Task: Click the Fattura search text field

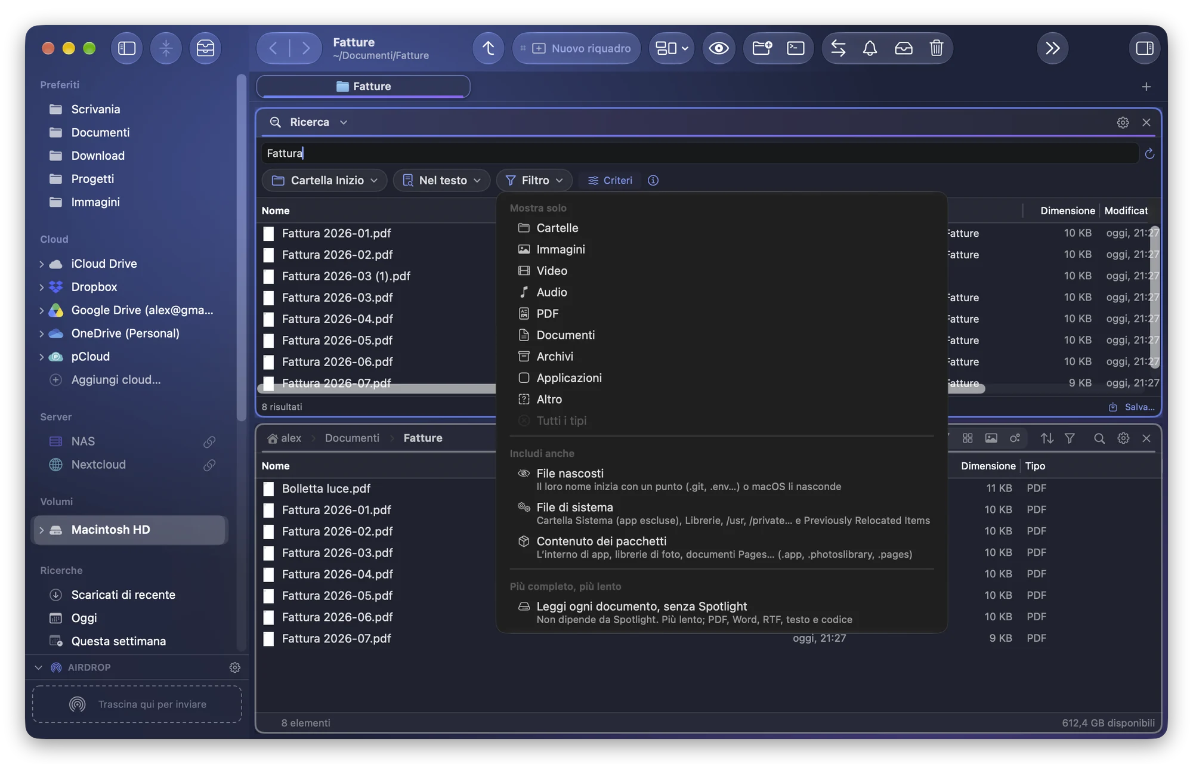Action: (x=700, y=153)
